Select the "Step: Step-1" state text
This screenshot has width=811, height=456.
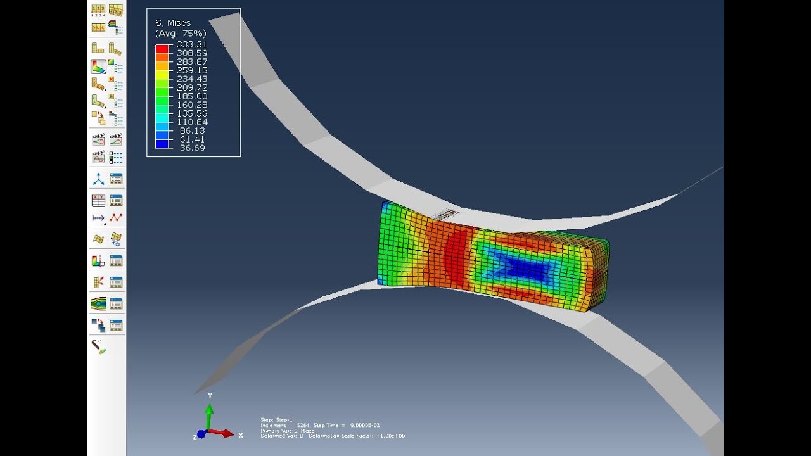pos(277,420)
